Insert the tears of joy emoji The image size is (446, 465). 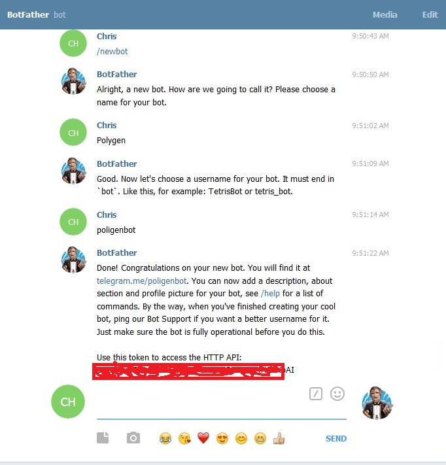165,438
